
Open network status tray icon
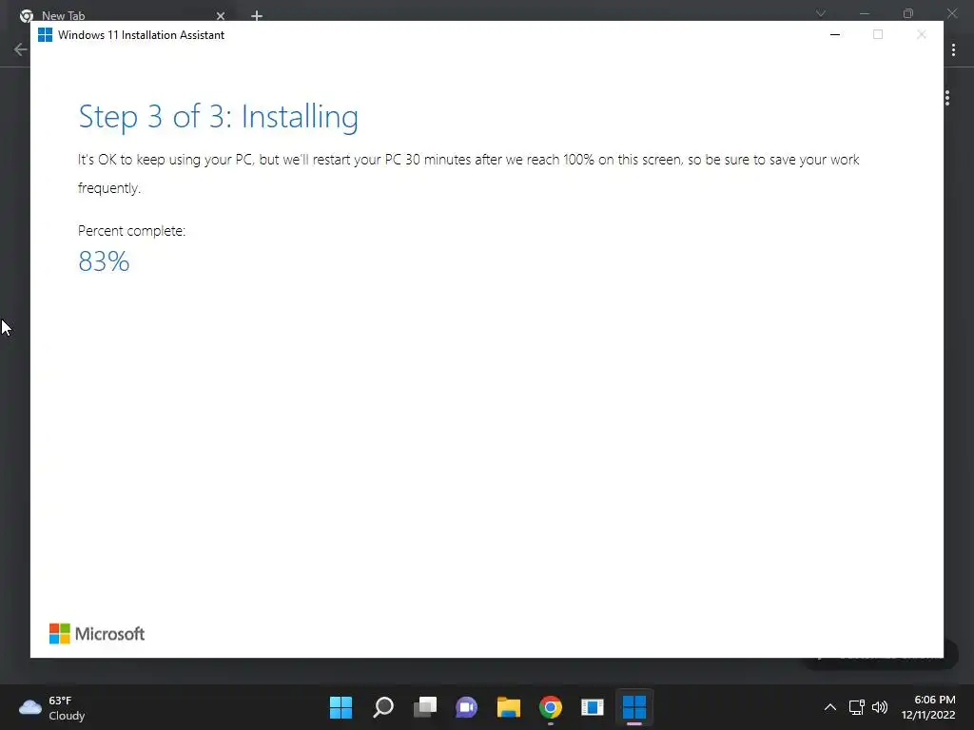click(857, 707)
